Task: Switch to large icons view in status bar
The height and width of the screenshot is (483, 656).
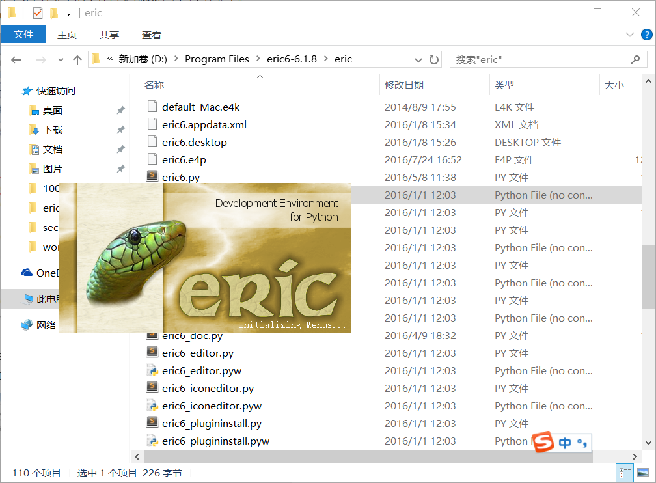Action: click(642, 473)
